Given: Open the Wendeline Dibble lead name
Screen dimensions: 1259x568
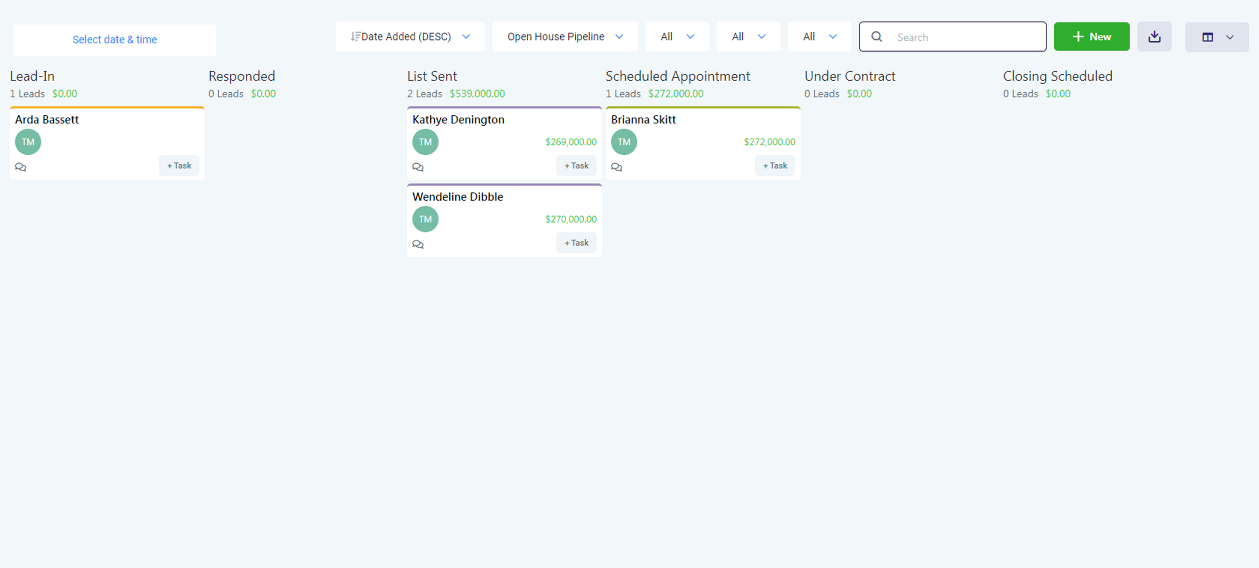Looking at the screenshot, I should [x=457, y=197].
